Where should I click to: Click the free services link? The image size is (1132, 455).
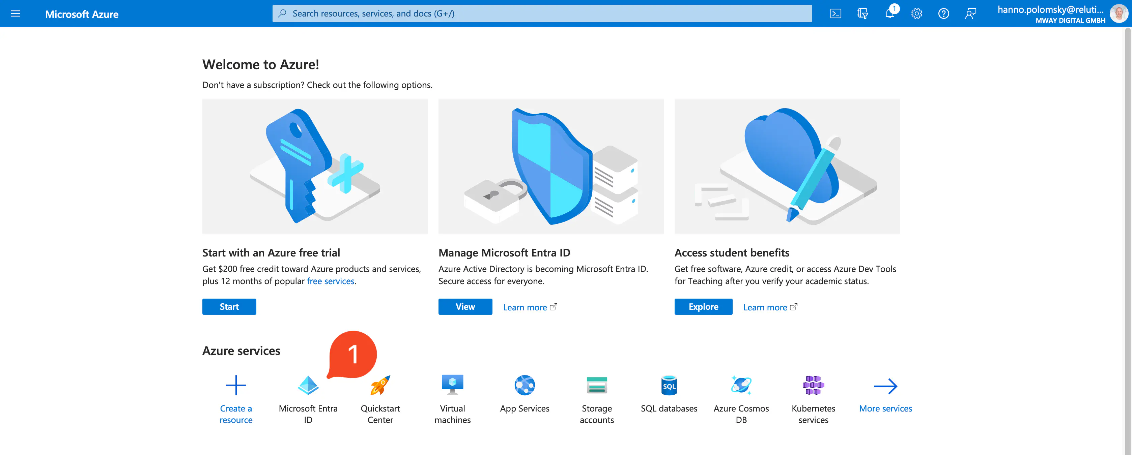coord(331,281)
